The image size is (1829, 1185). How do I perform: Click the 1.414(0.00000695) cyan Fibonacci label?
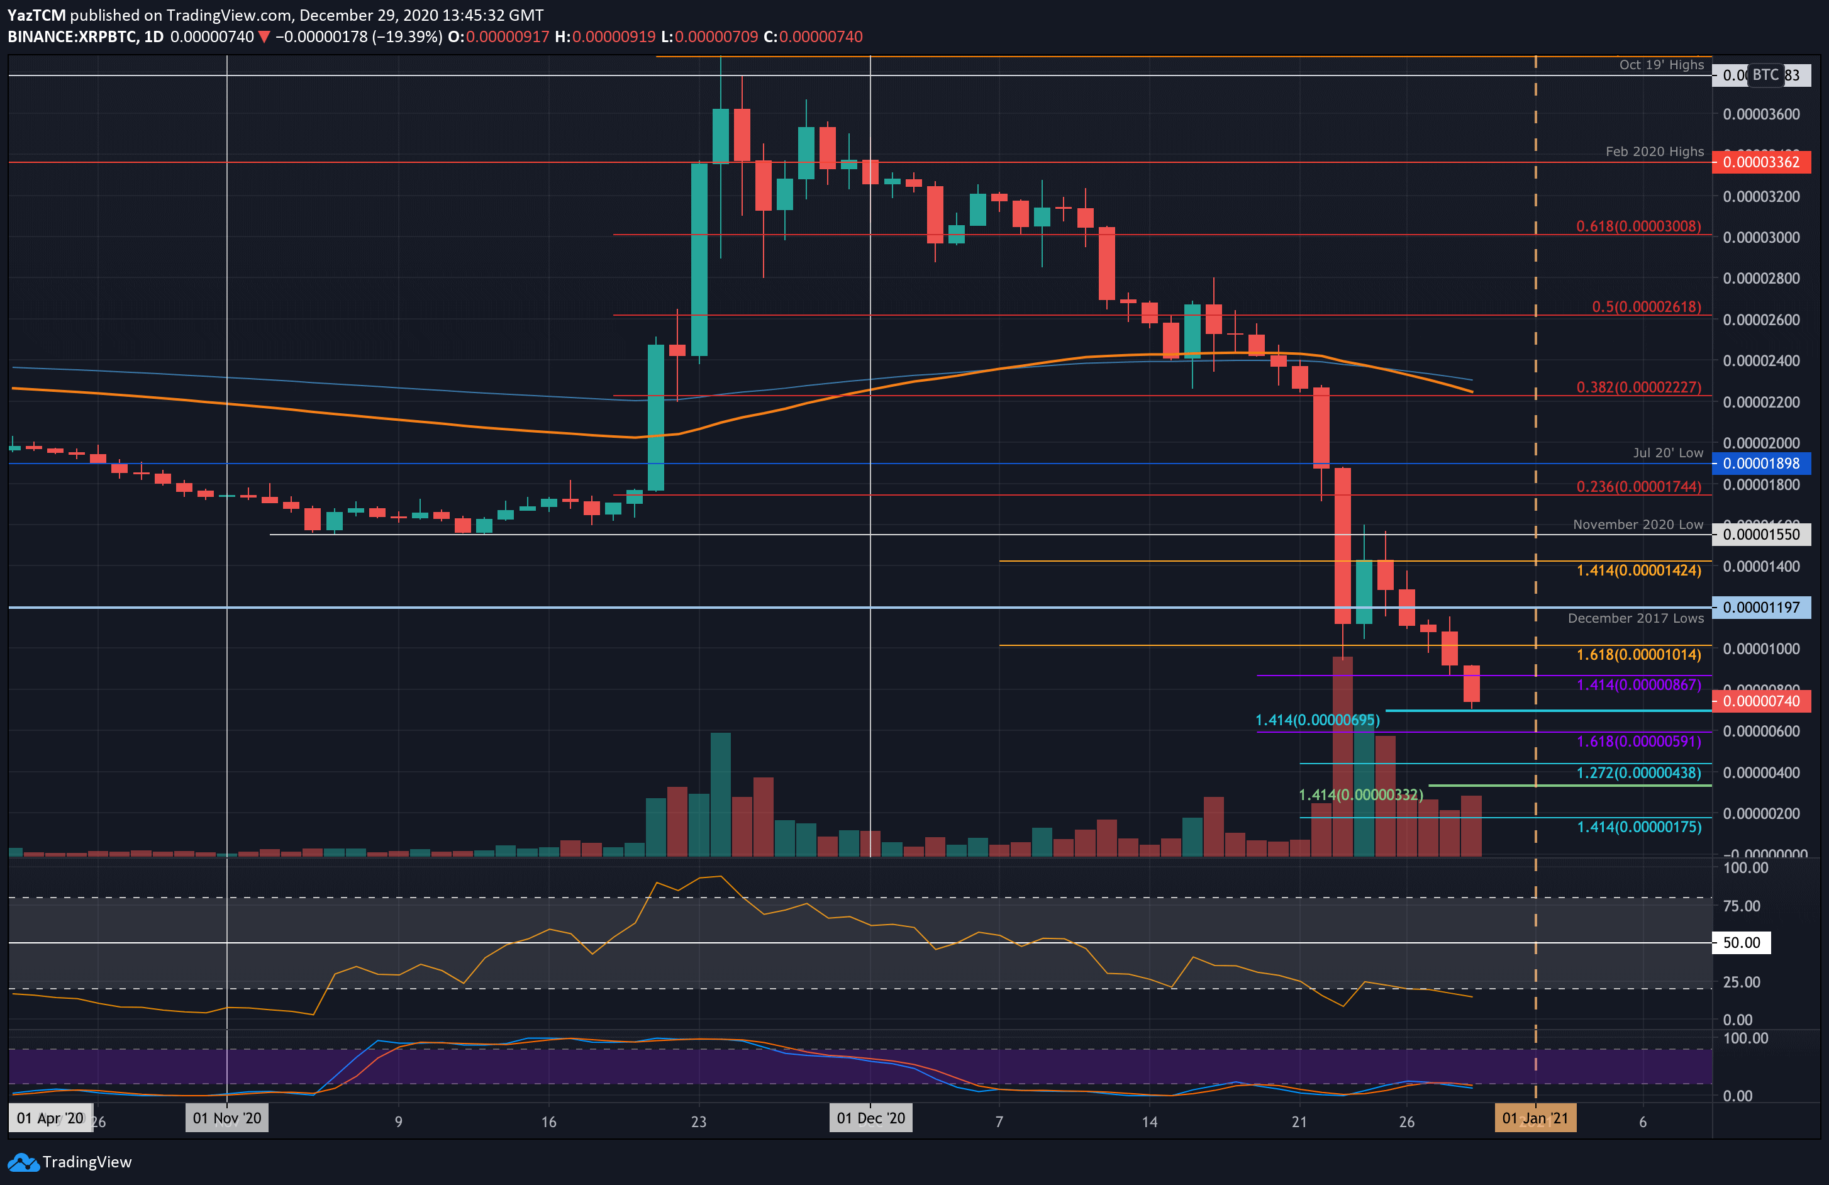tap(1317, 720)
